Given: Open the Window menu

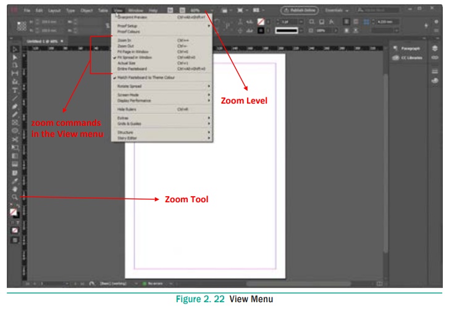Looking at the screenshot, I should (136, 10).
